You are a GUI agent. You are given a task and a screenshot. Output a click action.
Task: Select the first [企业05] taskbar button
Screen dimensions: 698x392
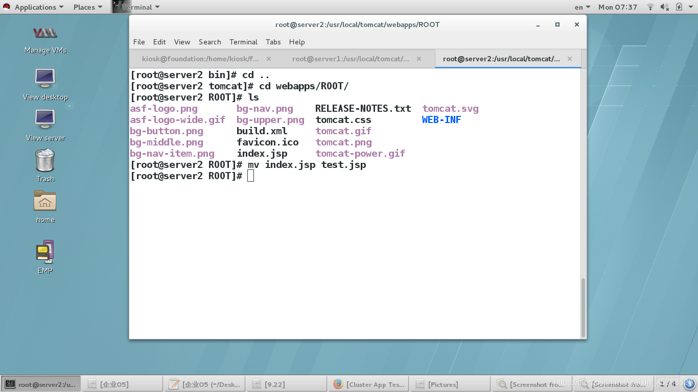123,384
